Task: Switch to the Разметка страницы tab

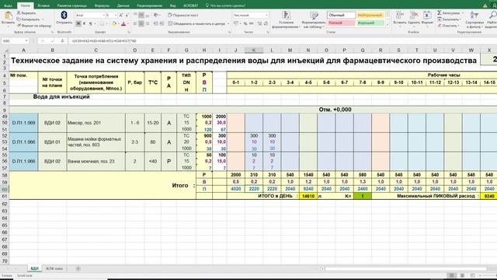Action: click(x=72, y=5)
